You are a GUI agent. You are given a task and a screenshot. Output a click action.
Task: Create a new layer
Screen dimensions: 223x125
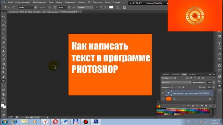click(x=206, y=106)
